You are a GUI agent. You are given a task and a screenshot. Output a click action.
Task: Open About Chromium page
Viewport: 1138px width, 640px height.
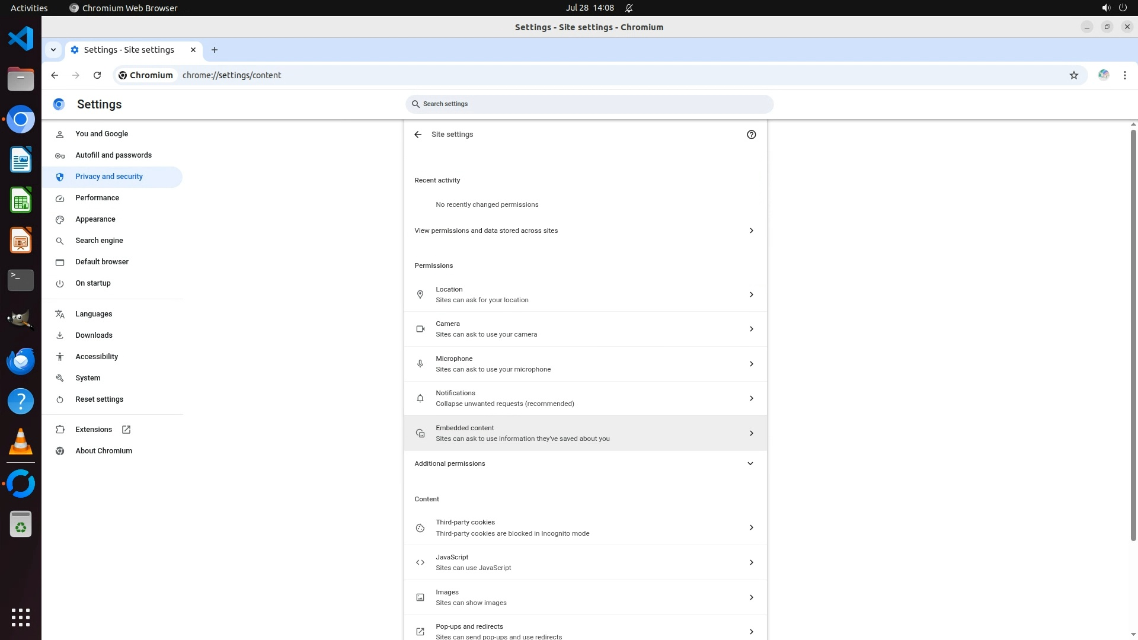[104, 451]
